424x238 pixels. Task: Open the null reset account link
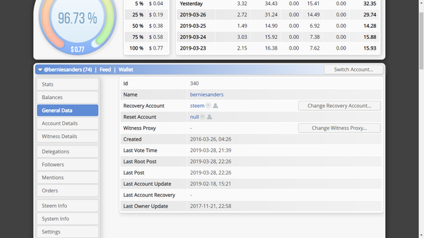(x=194, y=117)
